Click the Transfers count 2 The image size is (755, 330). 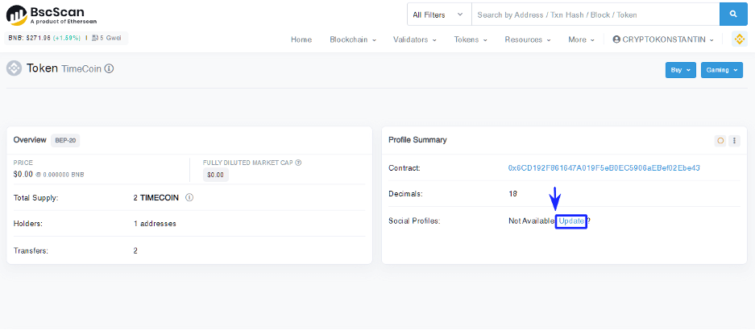point(135,250)
